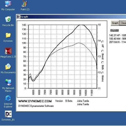This screenshot has width=126, height=126.
Task: Click the Clear button
Action: [123, 23]
